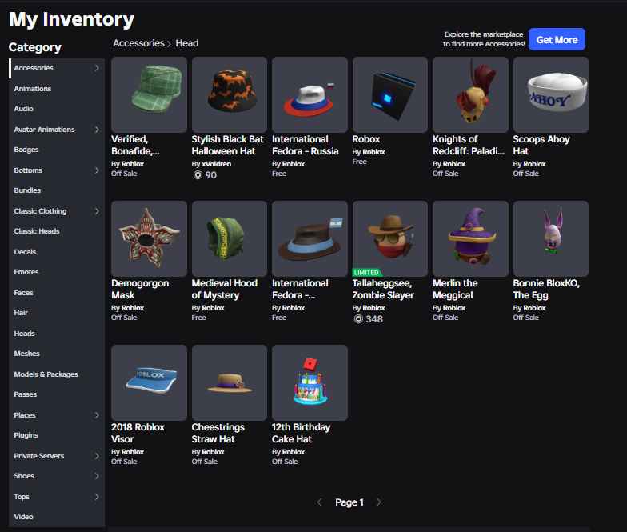Select the Models & Packages category
627x532 pixels.
(57, 374)
